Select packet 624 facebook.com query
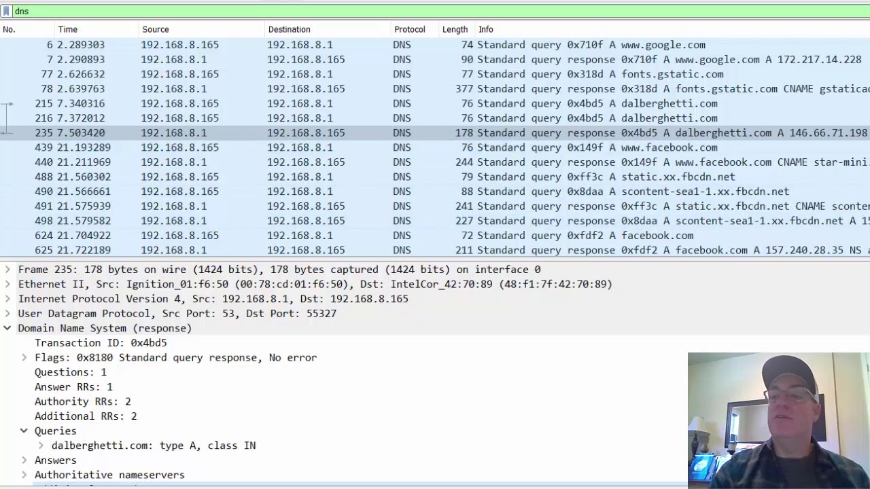 click(x=435, y=236)
